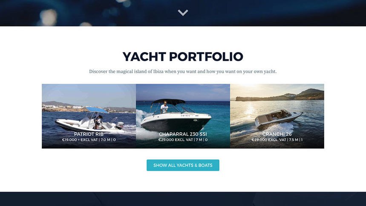Open the Patriot Rib yacht card photo

[89, 116]
